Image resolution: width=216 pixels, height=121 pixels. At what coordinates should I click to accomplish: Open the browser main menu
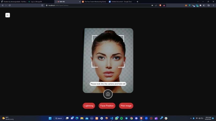coord(213,5)
